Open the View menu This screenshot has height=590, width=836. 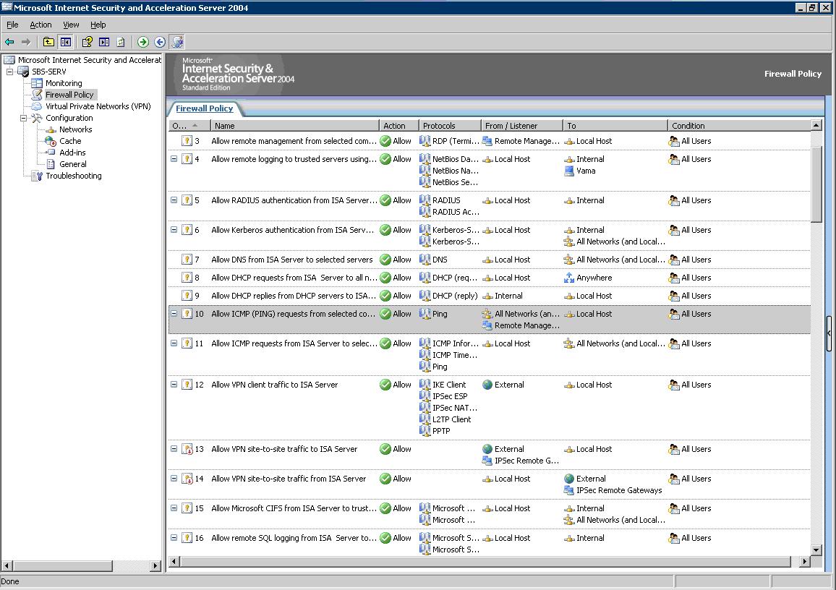71,25
